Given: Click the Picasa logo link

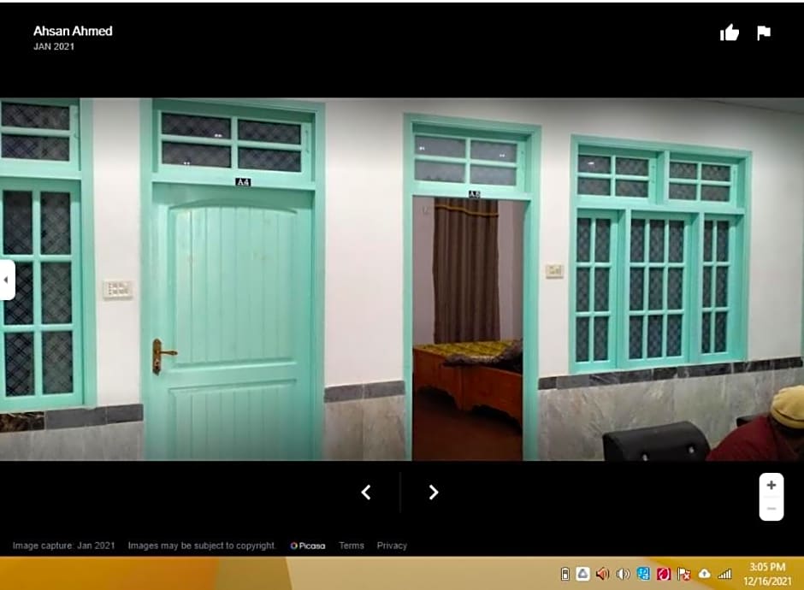Looking at the screenshot, I should click(x=308, y=546).
